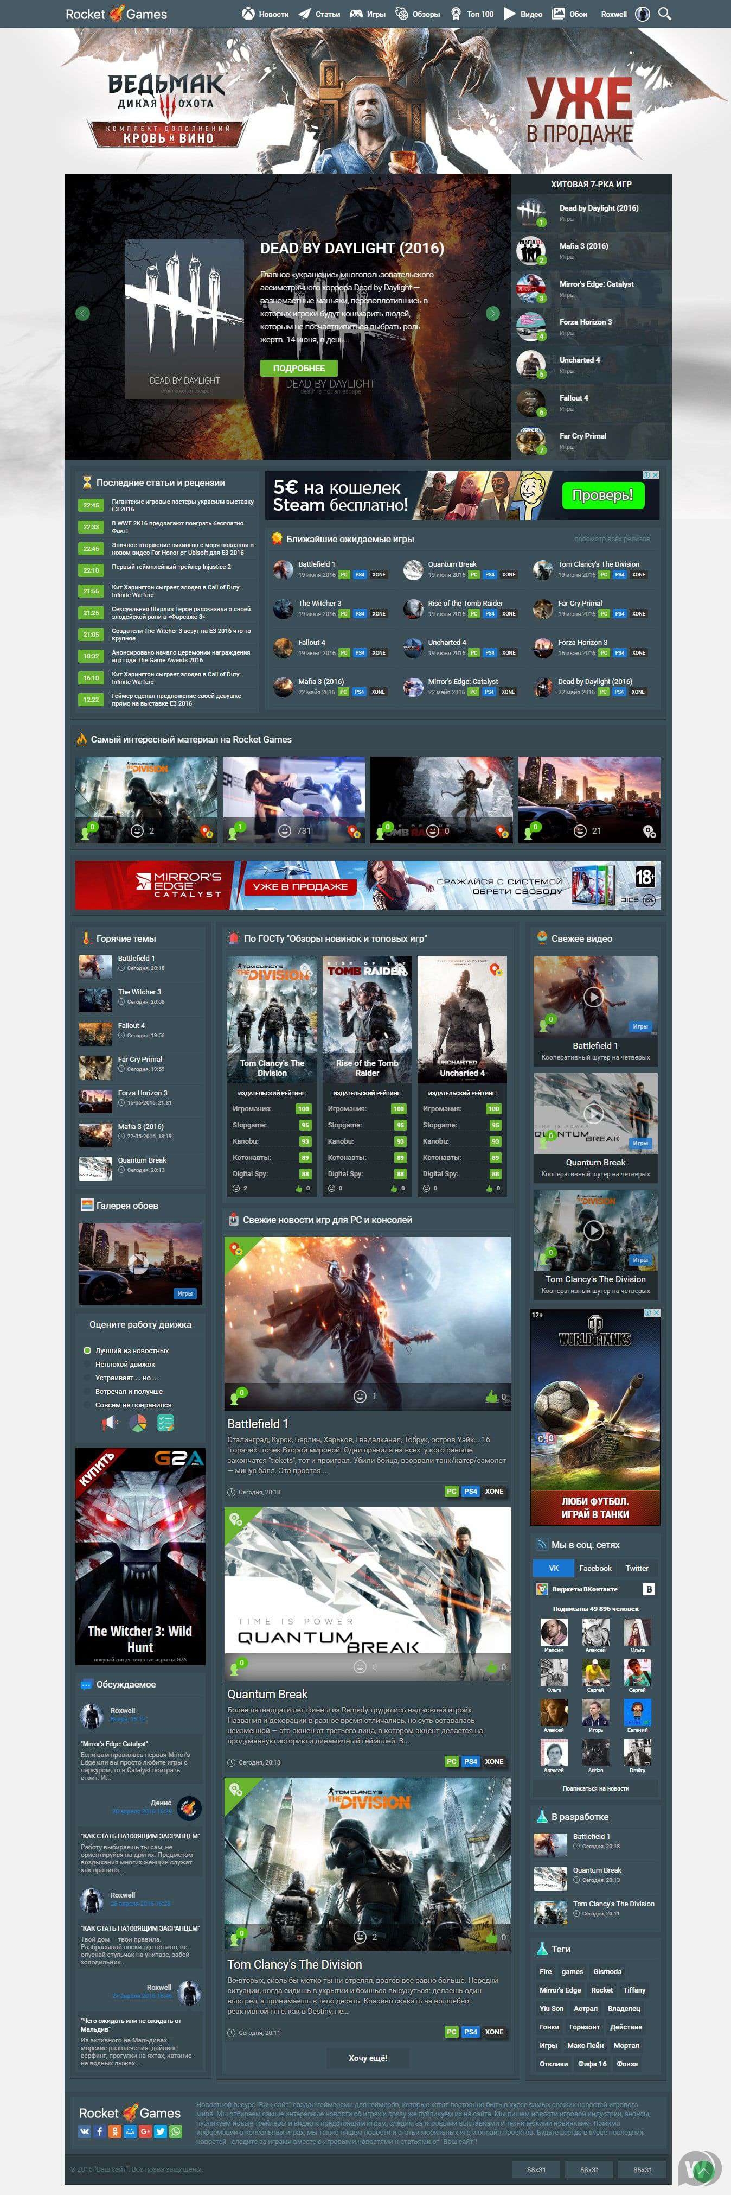Open The Witcher 3 G2A ad image
Image resolution: width=731 pixels, height=2195 pixels.
(140, 1556)
